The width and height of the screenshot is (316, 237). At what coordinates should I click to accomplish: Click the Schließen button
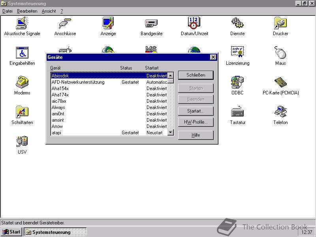pyautogui.click(x=196, y=75)
